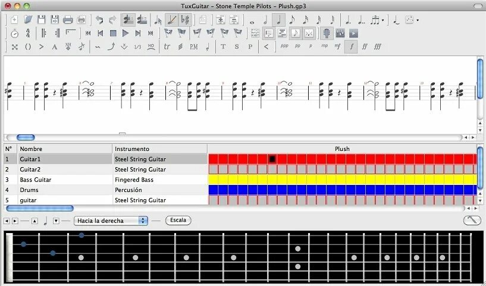The height and width of the screenshot is (286, 486).
Task: Insert close repeat barline
Action: (57, 33)
